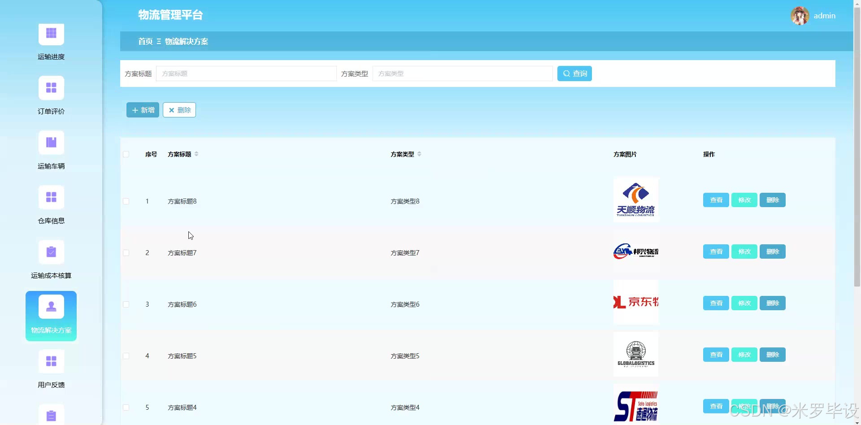861x425 pixels.
Task: Click the Globalogistics logo thumbnail in row 4
Action: click(636, 354)
